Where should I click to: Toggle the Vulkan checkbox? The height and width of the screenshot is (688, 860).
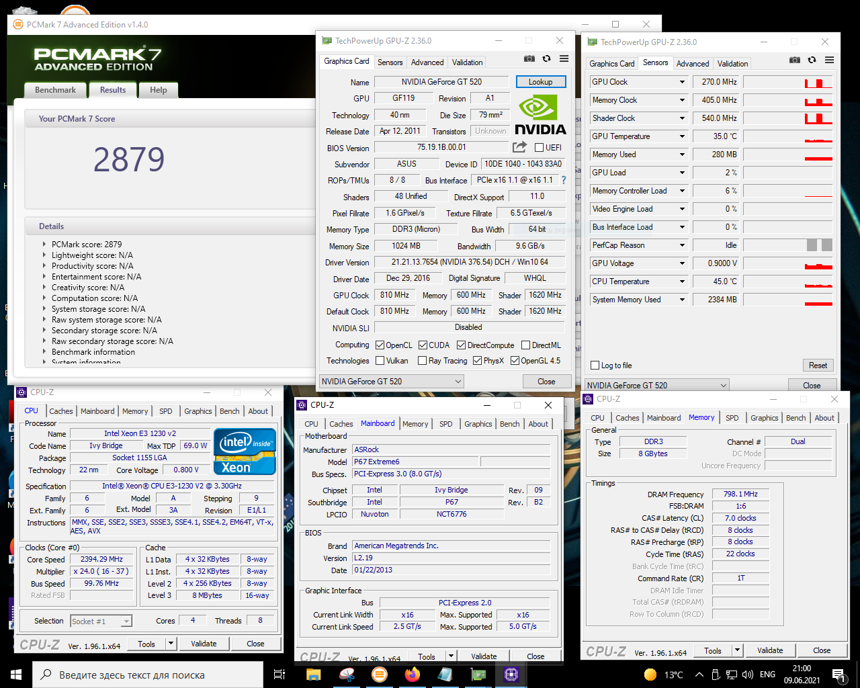(x=380, y=360)
